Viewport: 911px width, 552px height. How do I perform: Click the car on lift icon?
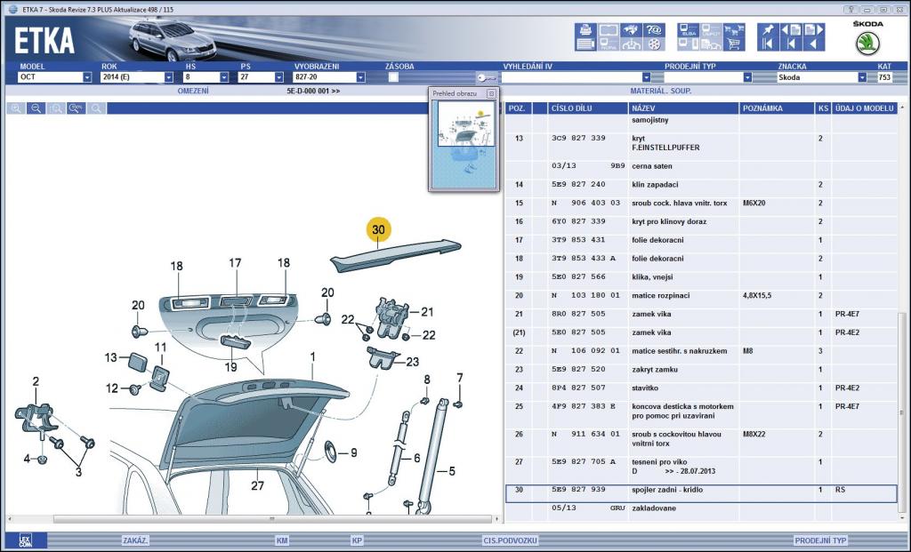pos(631,44)
